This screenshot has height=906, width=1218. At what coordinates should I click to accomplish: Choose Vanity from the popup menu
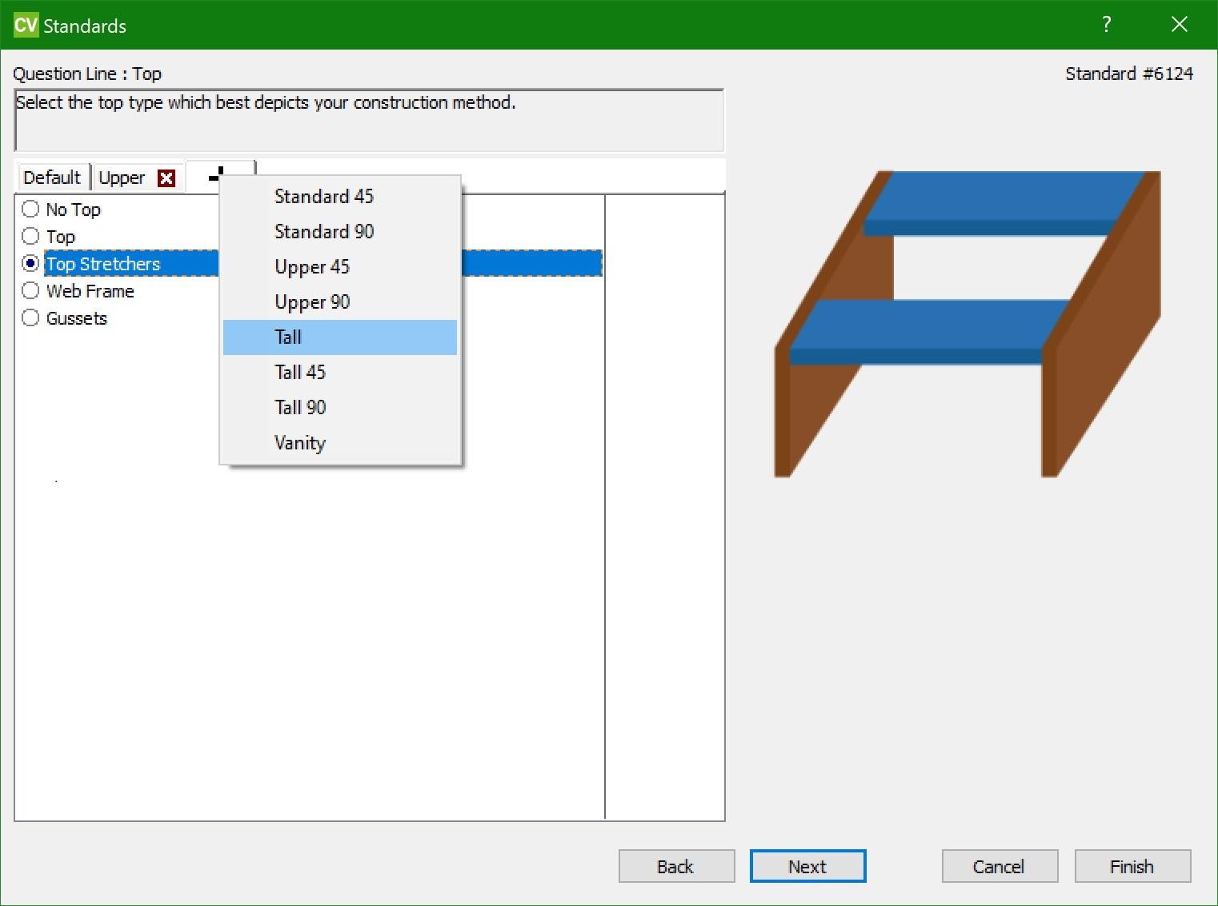tap(340, 443)
